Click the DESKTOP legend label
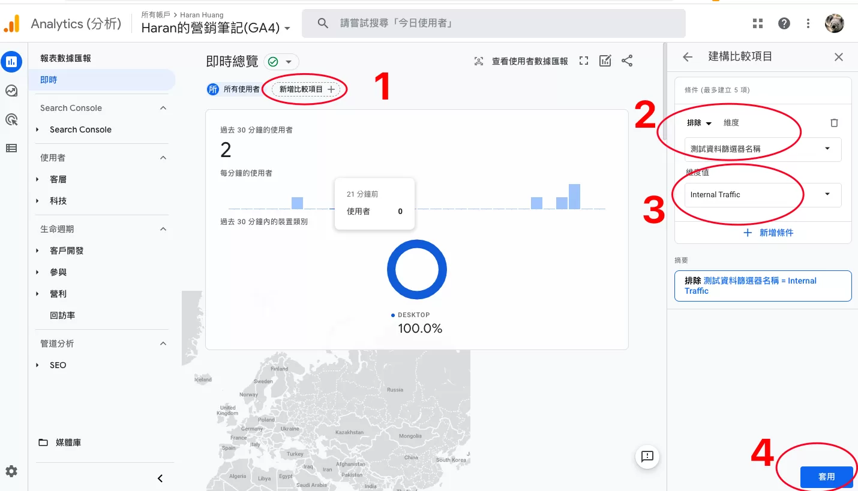 pyautogui.click(x=413, y=315)
